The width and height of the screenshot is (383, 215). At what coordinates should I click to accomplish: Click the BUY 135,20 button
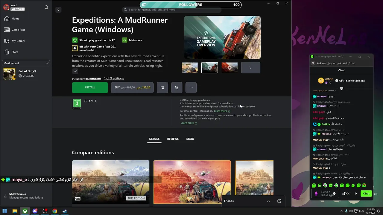click(x=132, y=87)
